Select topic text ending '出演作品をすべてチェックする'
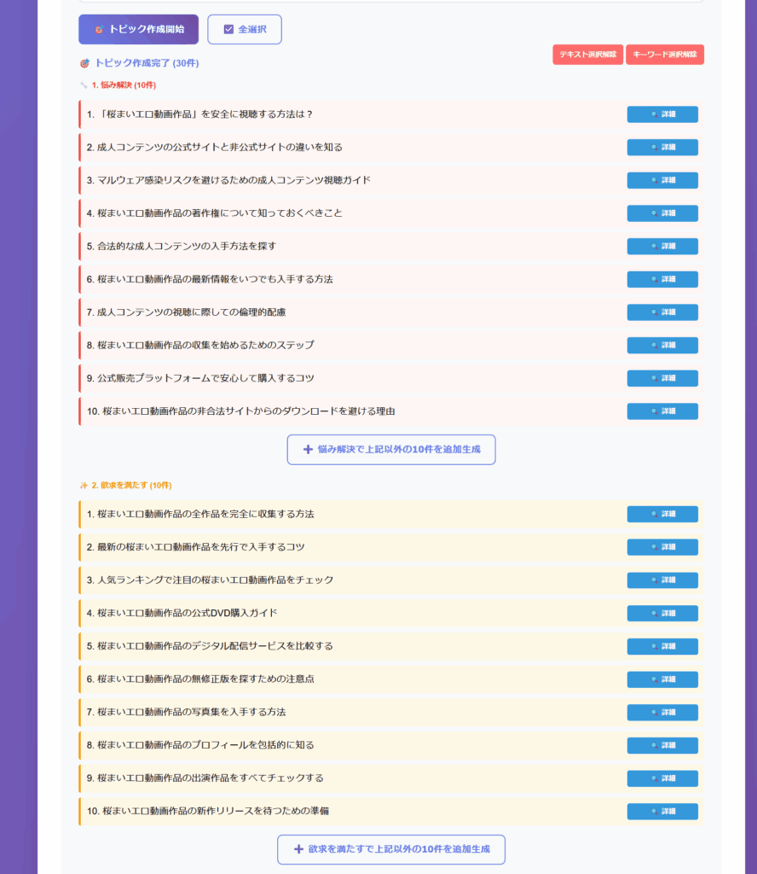The width and height of the screenshot is (757, 874). tap(205, 778)
